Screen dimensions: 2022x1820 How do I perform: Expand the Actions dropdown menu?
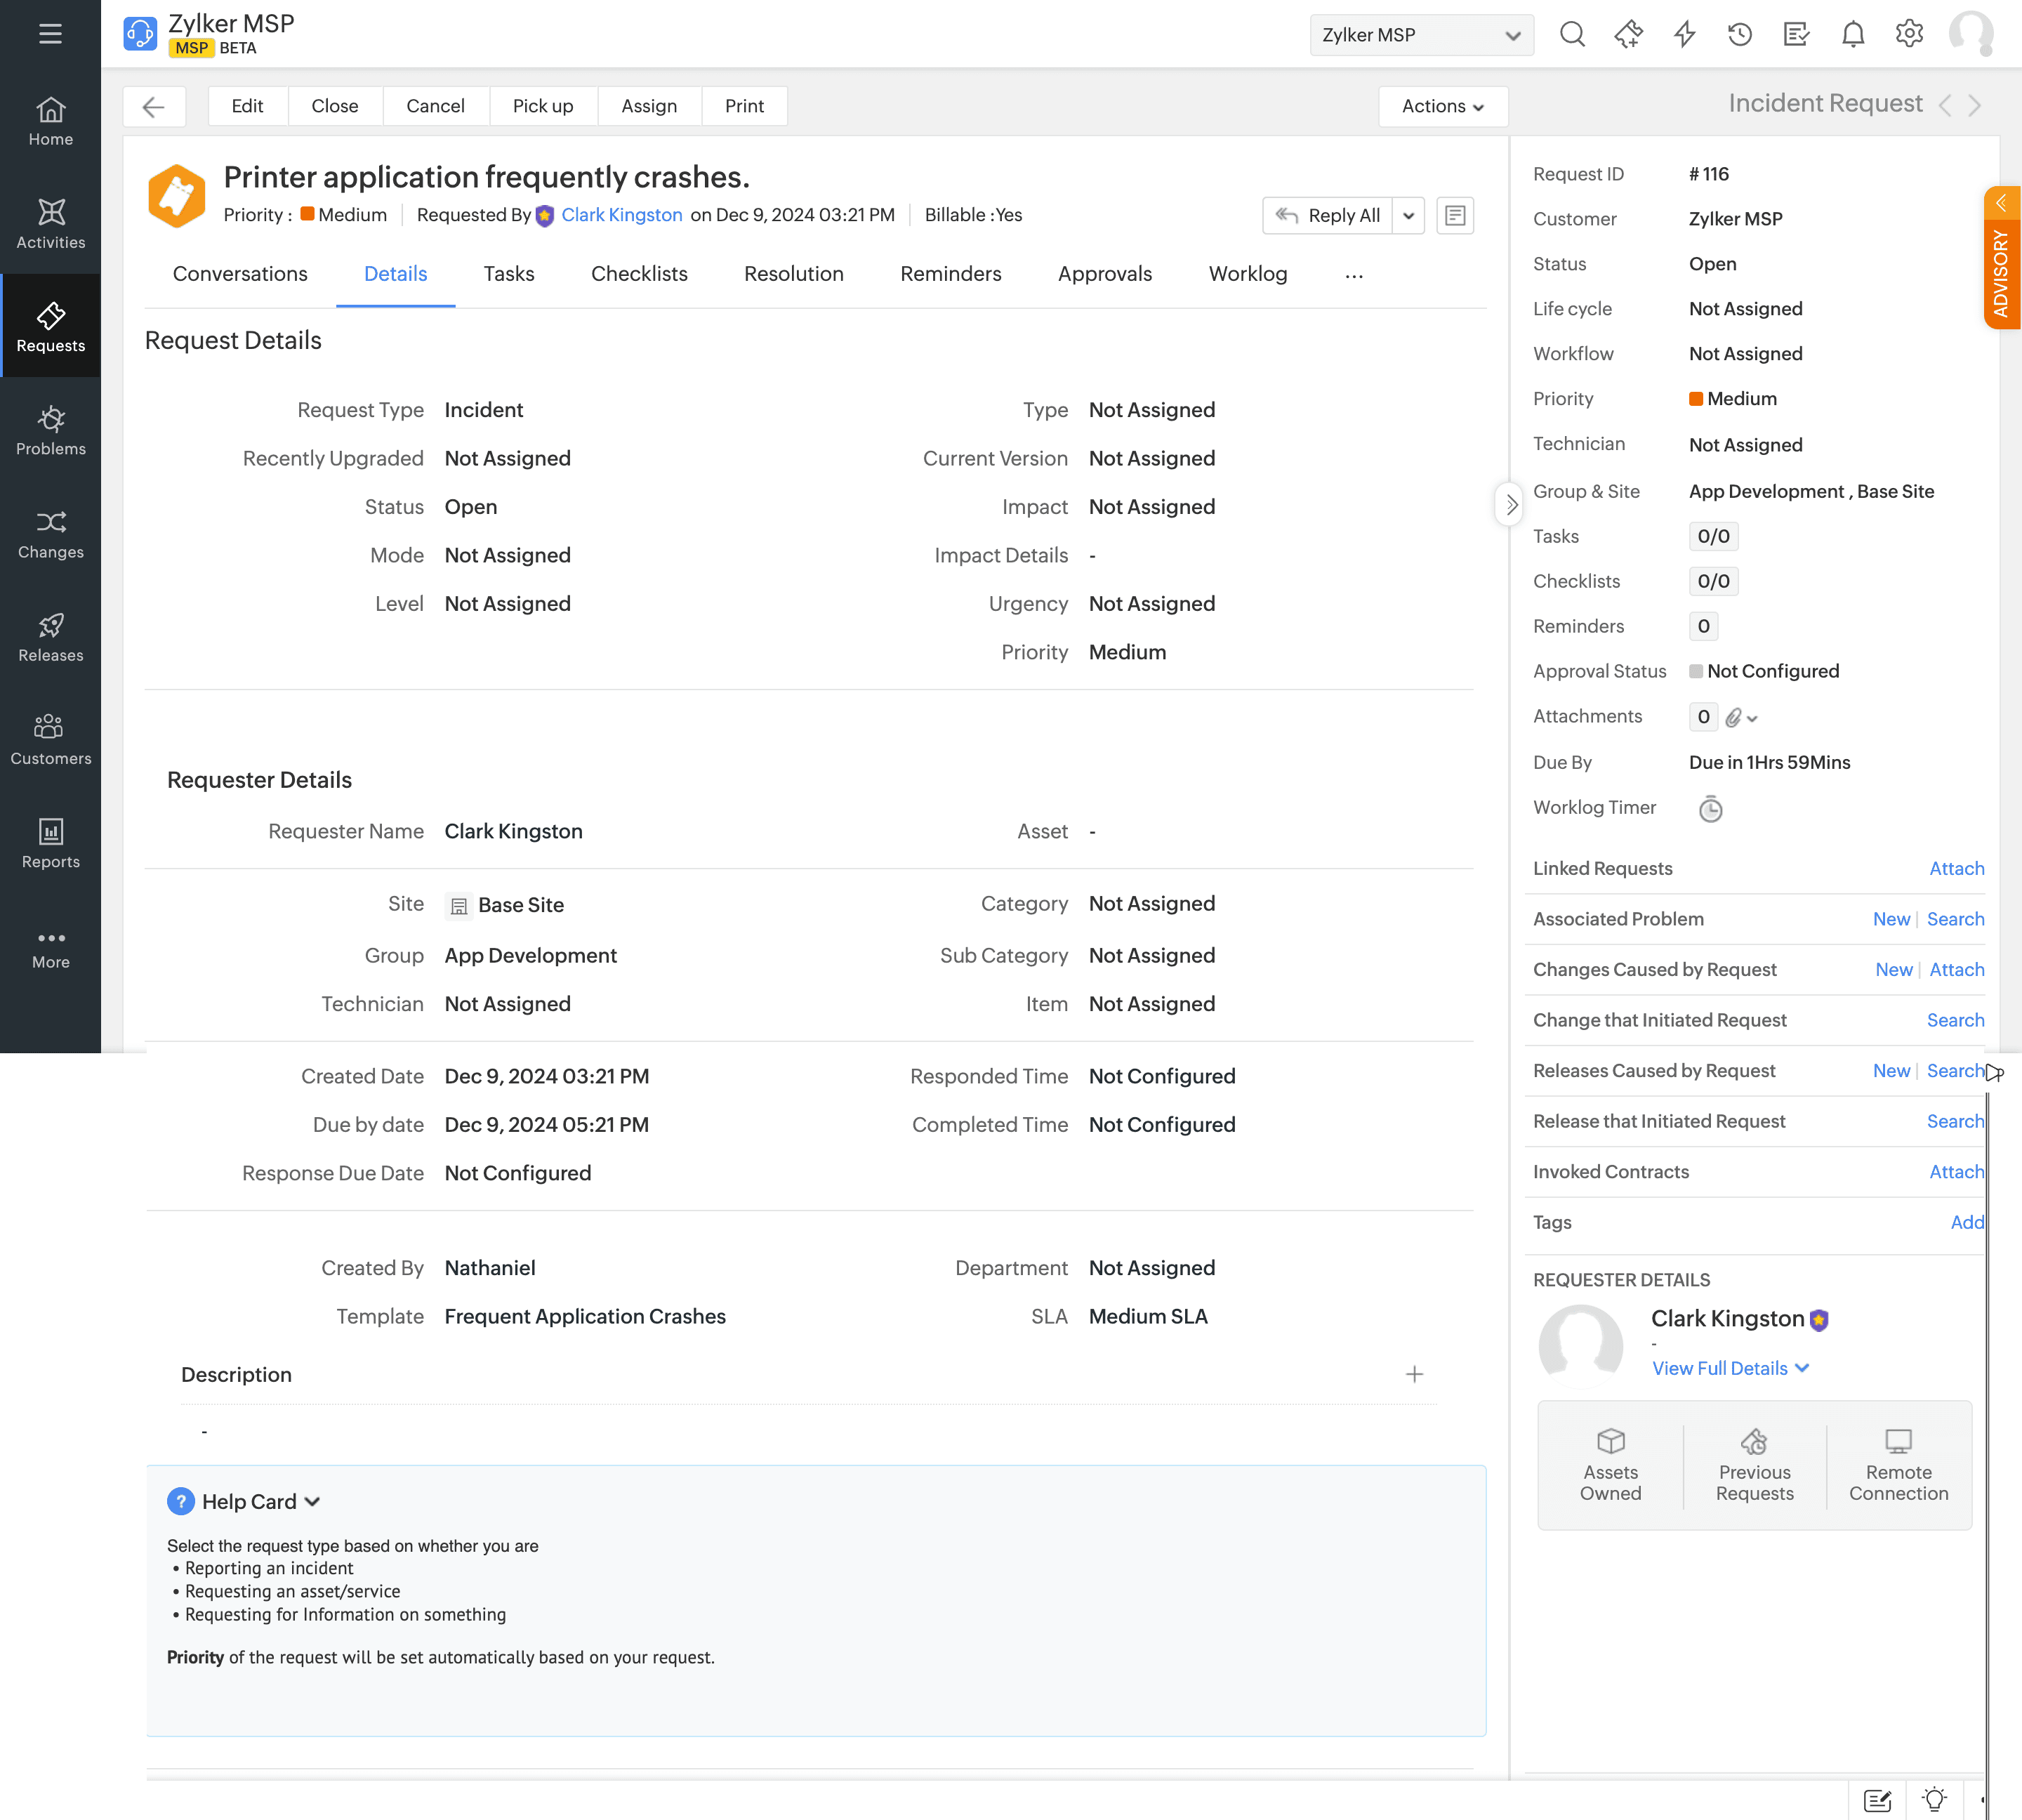click(x=1442, y=106)
